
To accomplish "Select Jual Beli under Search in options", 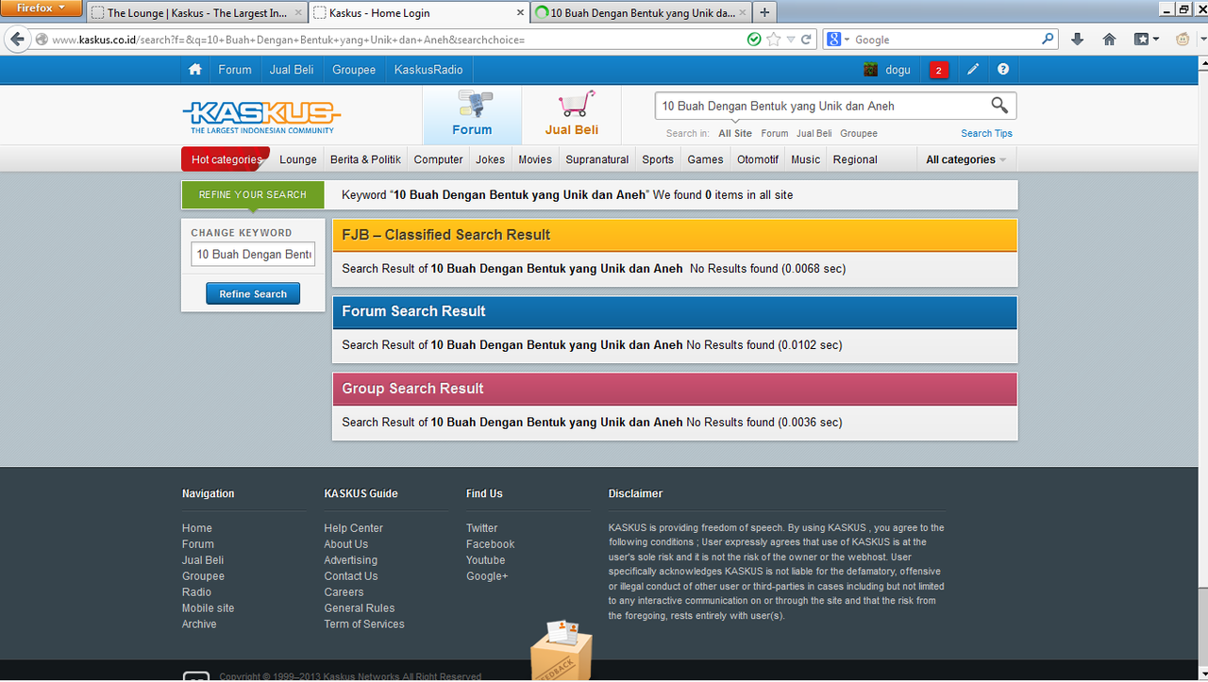I will [x=814, y=134].
